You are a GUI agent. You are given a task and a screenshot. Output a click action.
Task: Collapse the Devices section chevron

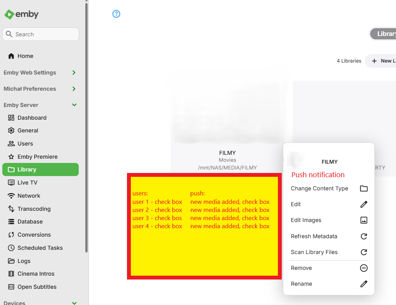(x=74, y=303)
